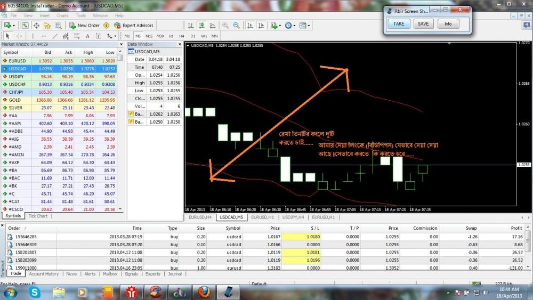Select the equidistant channel tool
The height and width of the screenshot is (300, 533).
66,36
